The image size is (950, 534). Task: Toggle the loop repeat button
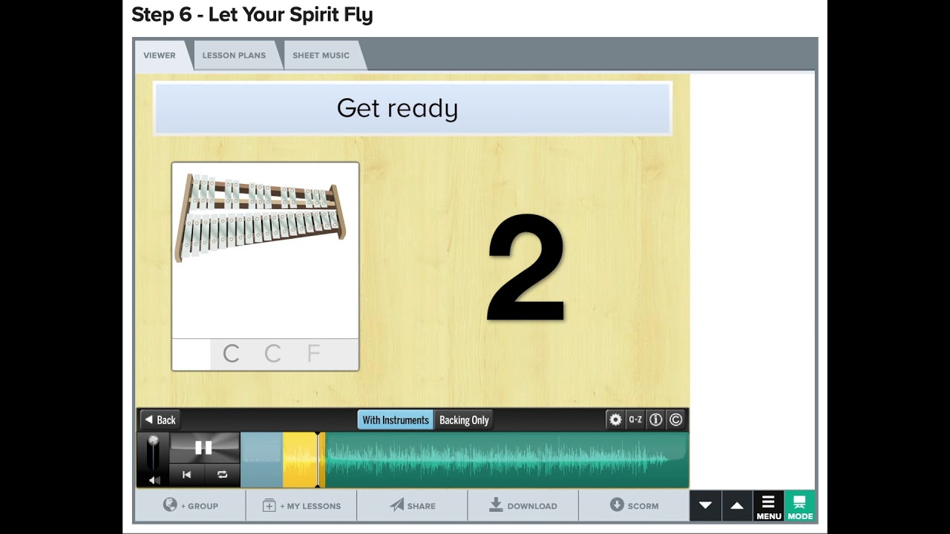click(222, 475)
